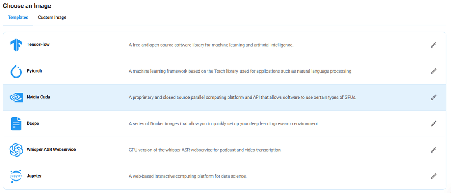The width and height of the screenshot is (451, 193).
Task: Edit the TensorFlow template with pencil icon
Action: [x=433, y=45]
